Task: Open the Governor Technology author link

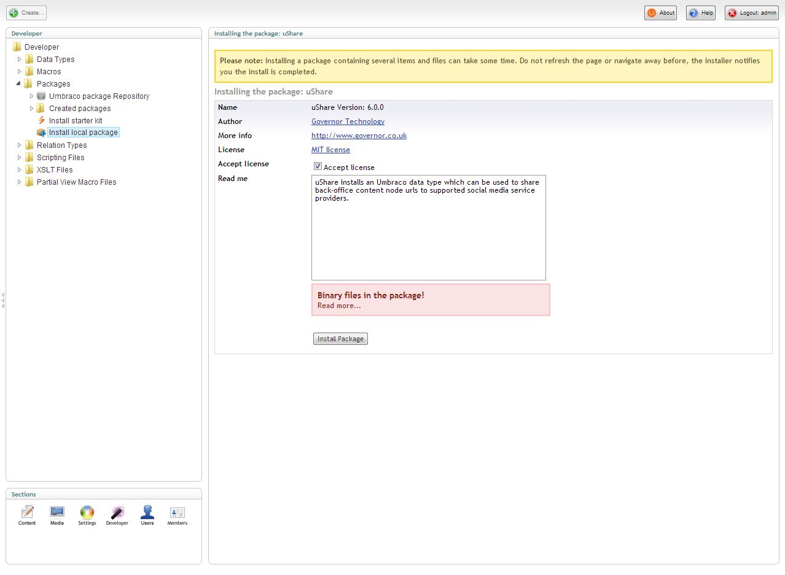Action: click(x=348, y=122)
